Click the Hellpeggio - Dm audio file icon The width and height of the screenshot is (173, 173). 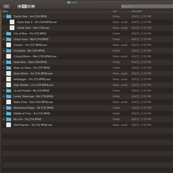[x=8, y=79]
